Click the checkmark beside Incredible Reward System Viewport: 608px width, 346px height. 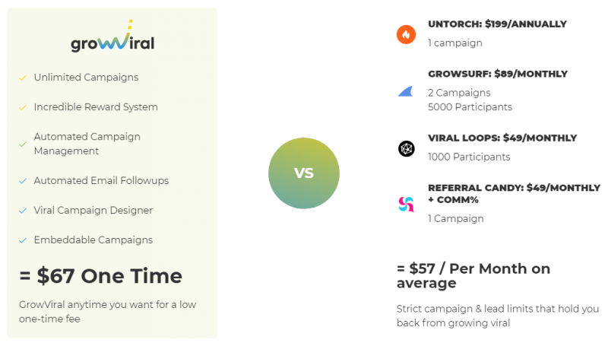click(23, 107)
